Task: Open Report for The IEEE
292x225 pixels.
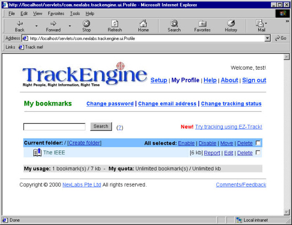Action: point(212,153)
